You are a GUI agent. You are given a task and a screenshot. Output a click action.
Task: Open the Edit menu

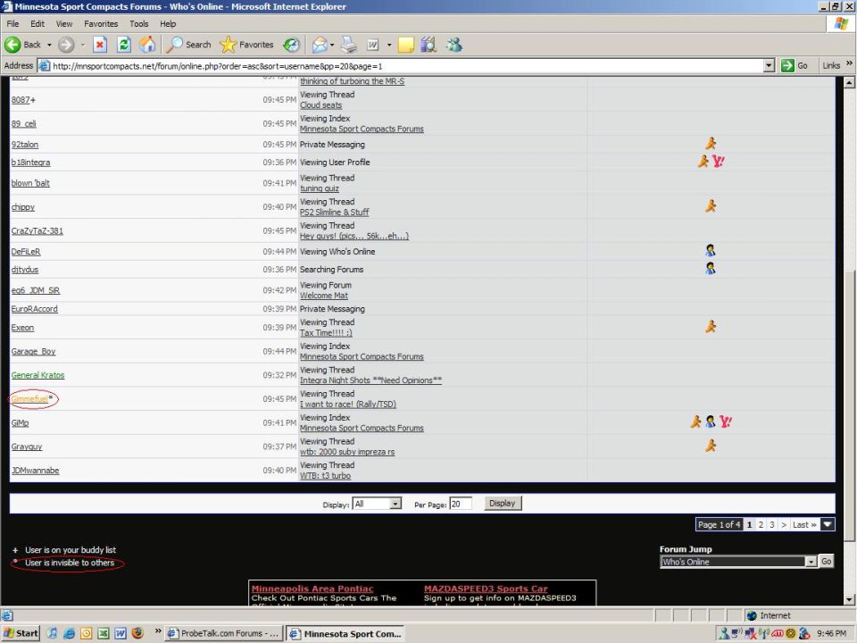click(37, 23)
